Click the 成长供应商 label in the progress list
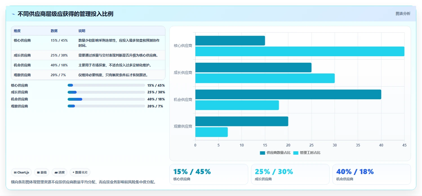Image resolution: width=422 pixels, height=196 pixels. pos(19,92)
